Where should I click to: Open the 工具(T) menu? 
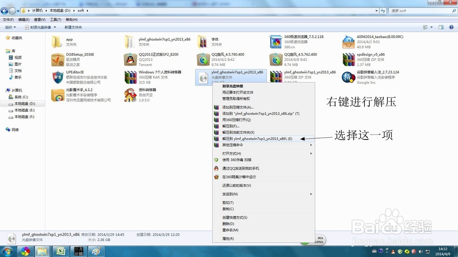click(x=55, y=20)
